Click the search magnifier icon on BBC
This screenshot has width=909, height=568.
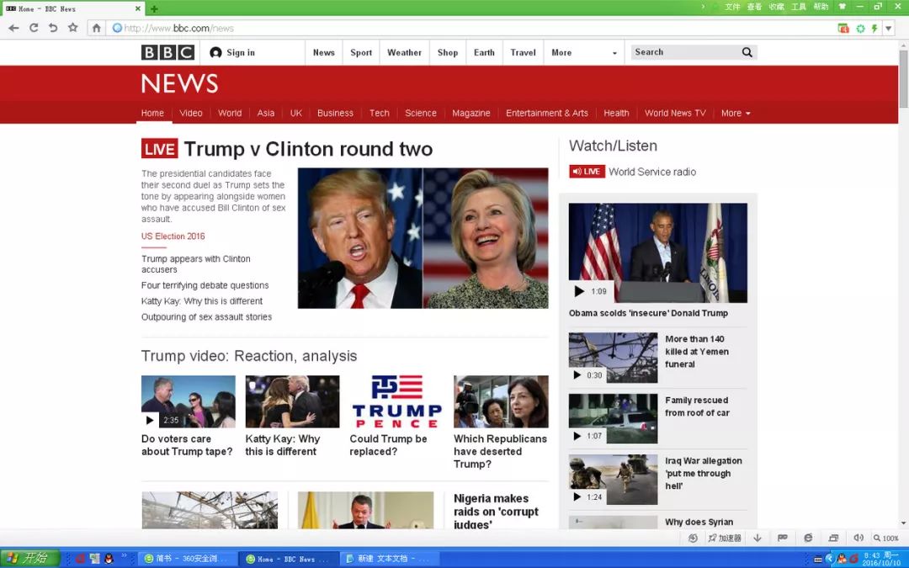coord(747,52)
